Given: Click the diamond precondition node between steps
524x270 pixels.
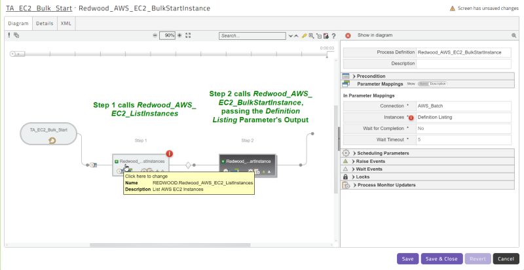Looking at the screenshot, I should point(188,165).
